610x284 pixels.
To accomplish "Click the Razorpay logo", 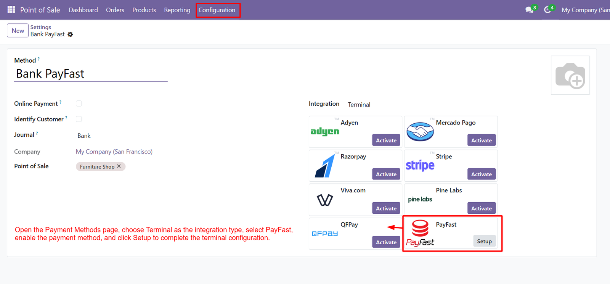I will click(325, 166).
